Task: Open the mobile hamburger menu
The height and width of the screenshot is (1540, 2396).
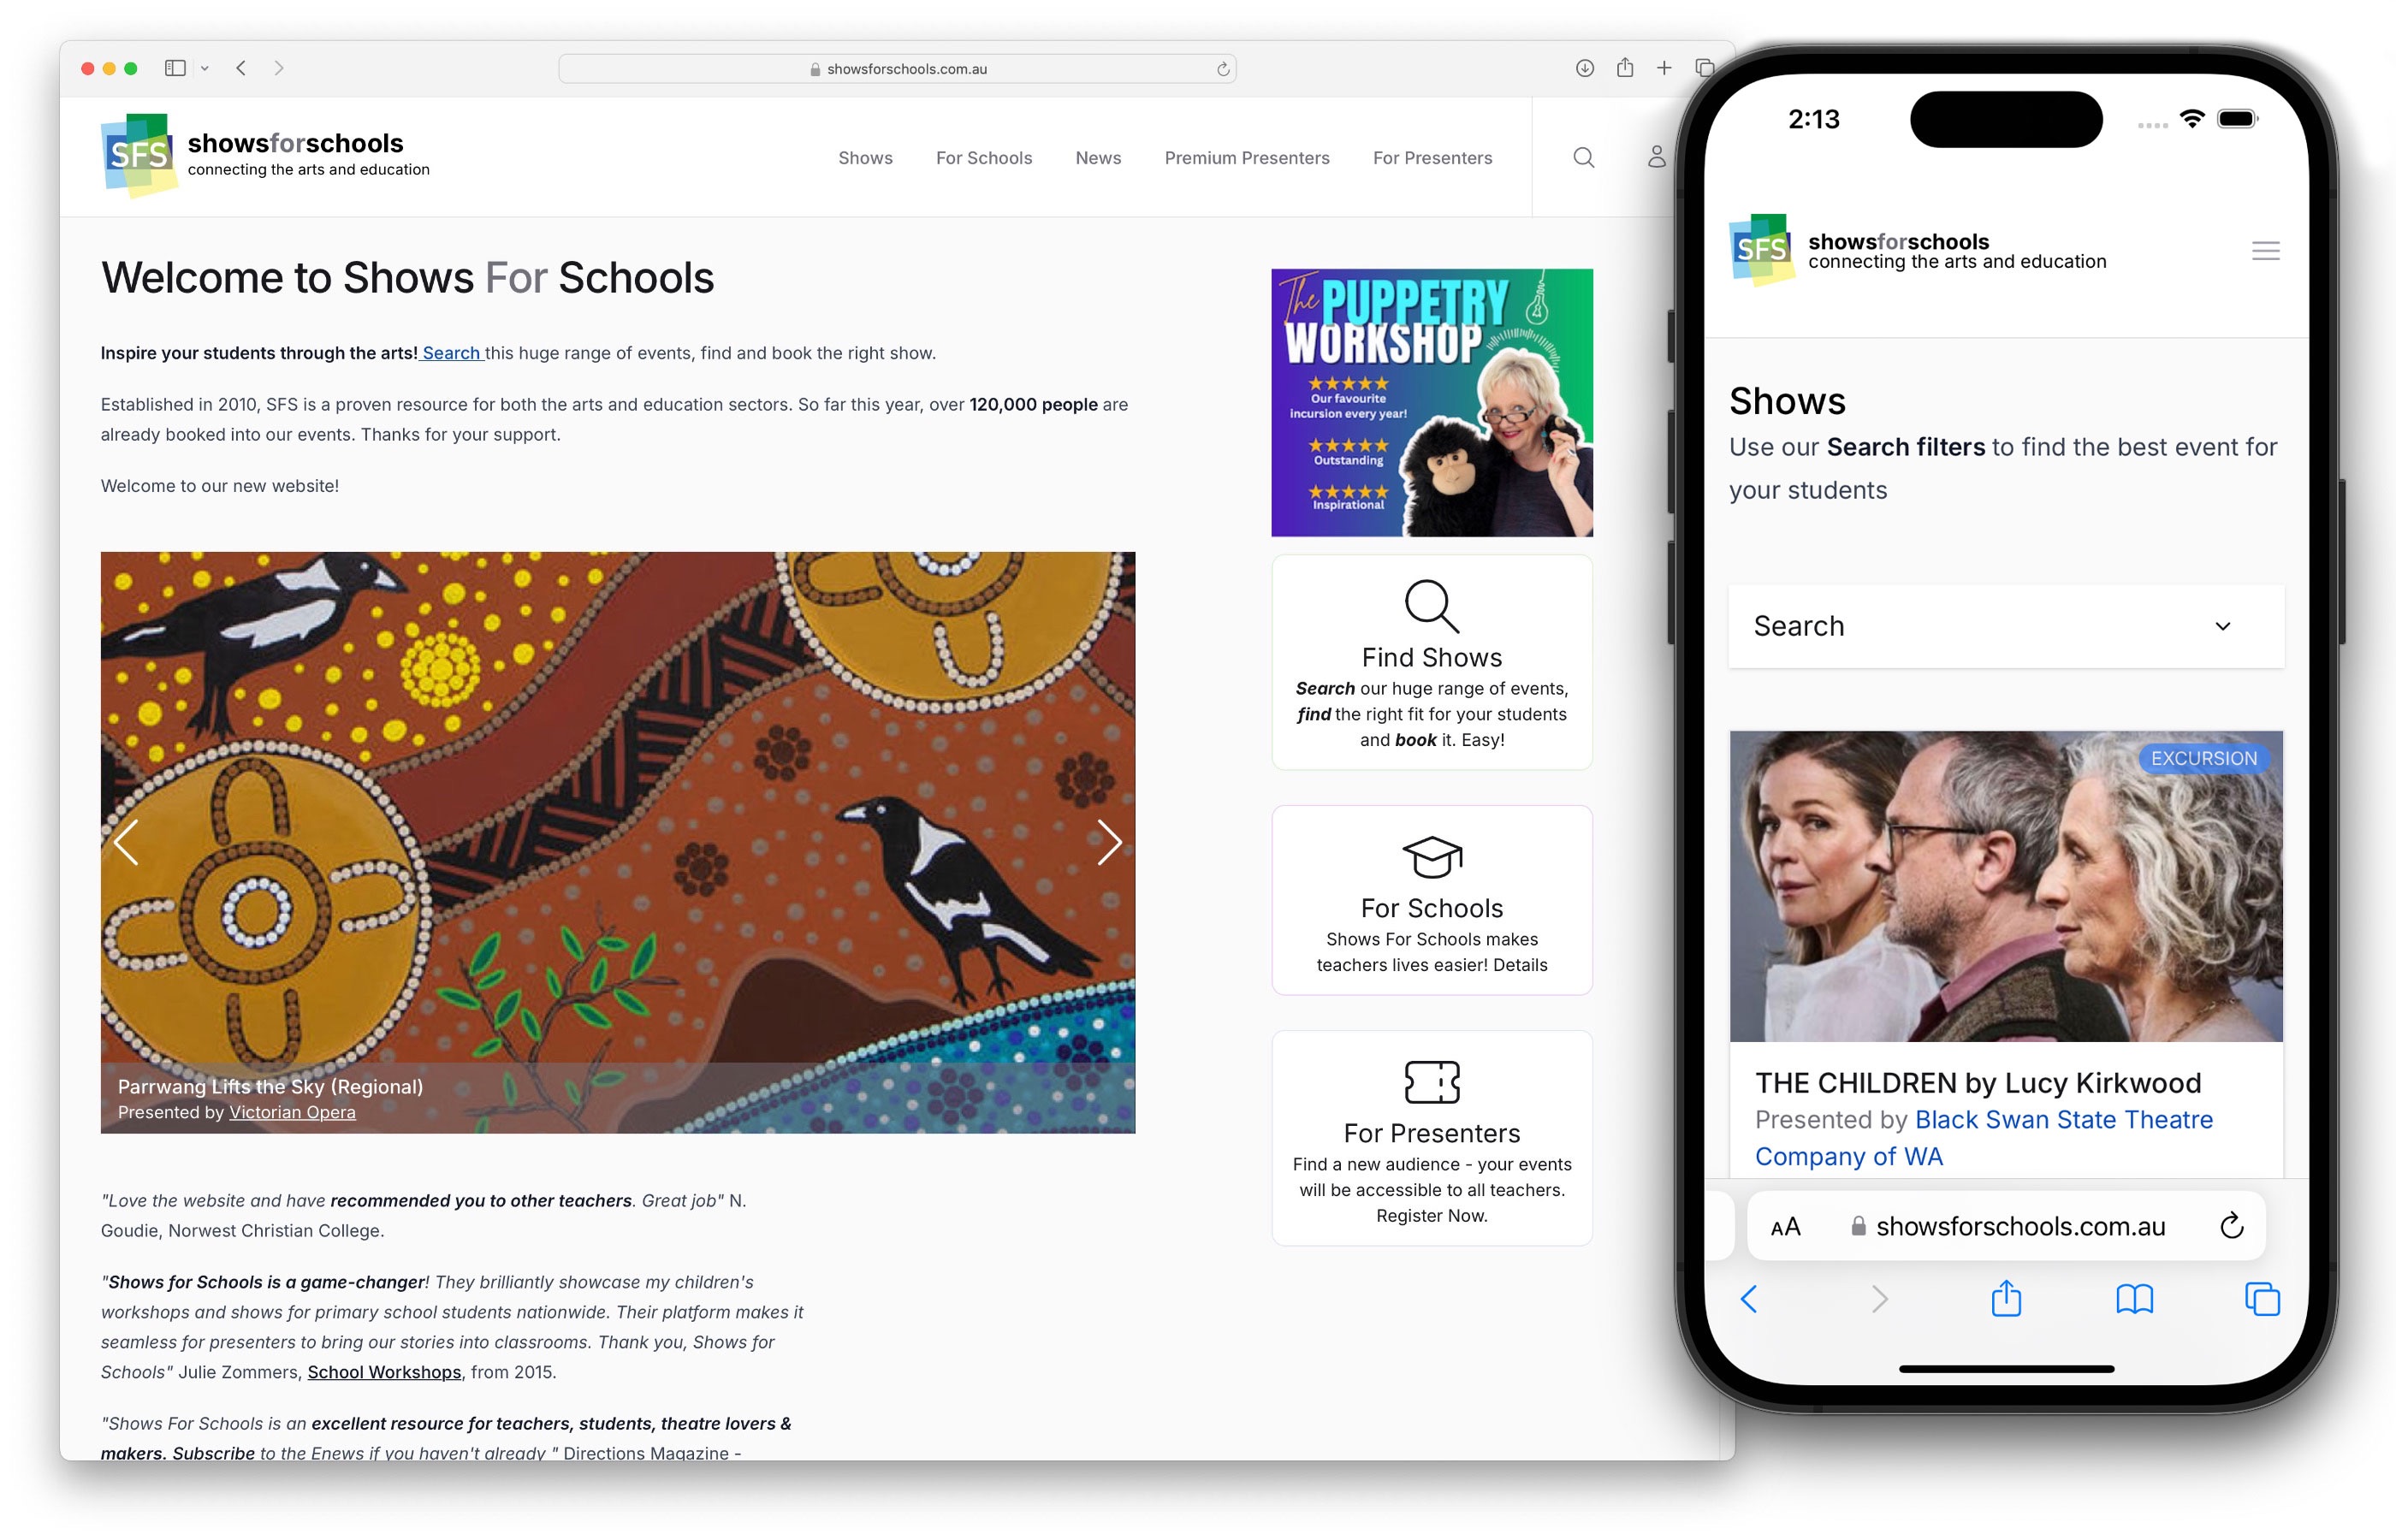Action: coord(2265,251)
